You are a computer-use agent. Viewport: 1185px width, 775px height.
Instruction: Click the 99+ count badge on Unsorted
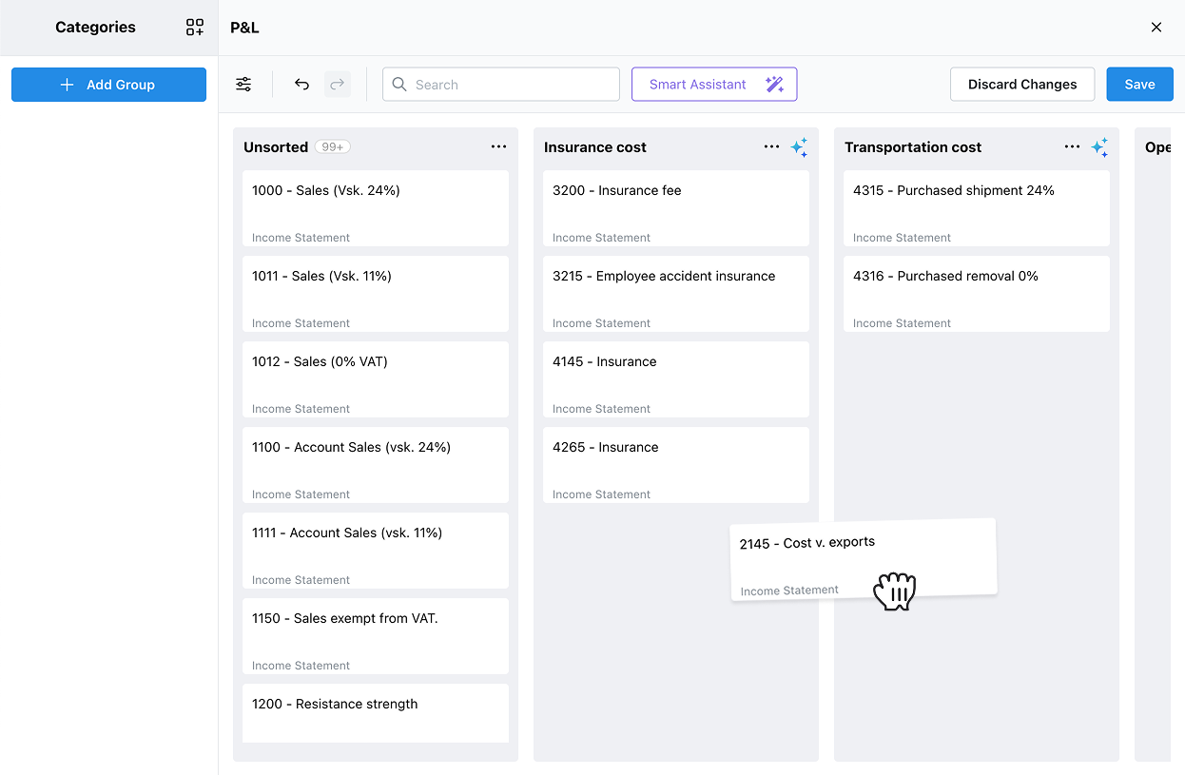pyautogui.click(x=333, y=147)
